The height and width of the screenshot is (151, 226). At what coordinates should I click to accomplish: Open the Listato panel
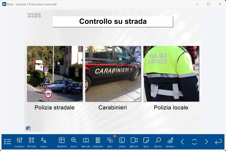tap(122, 142)
